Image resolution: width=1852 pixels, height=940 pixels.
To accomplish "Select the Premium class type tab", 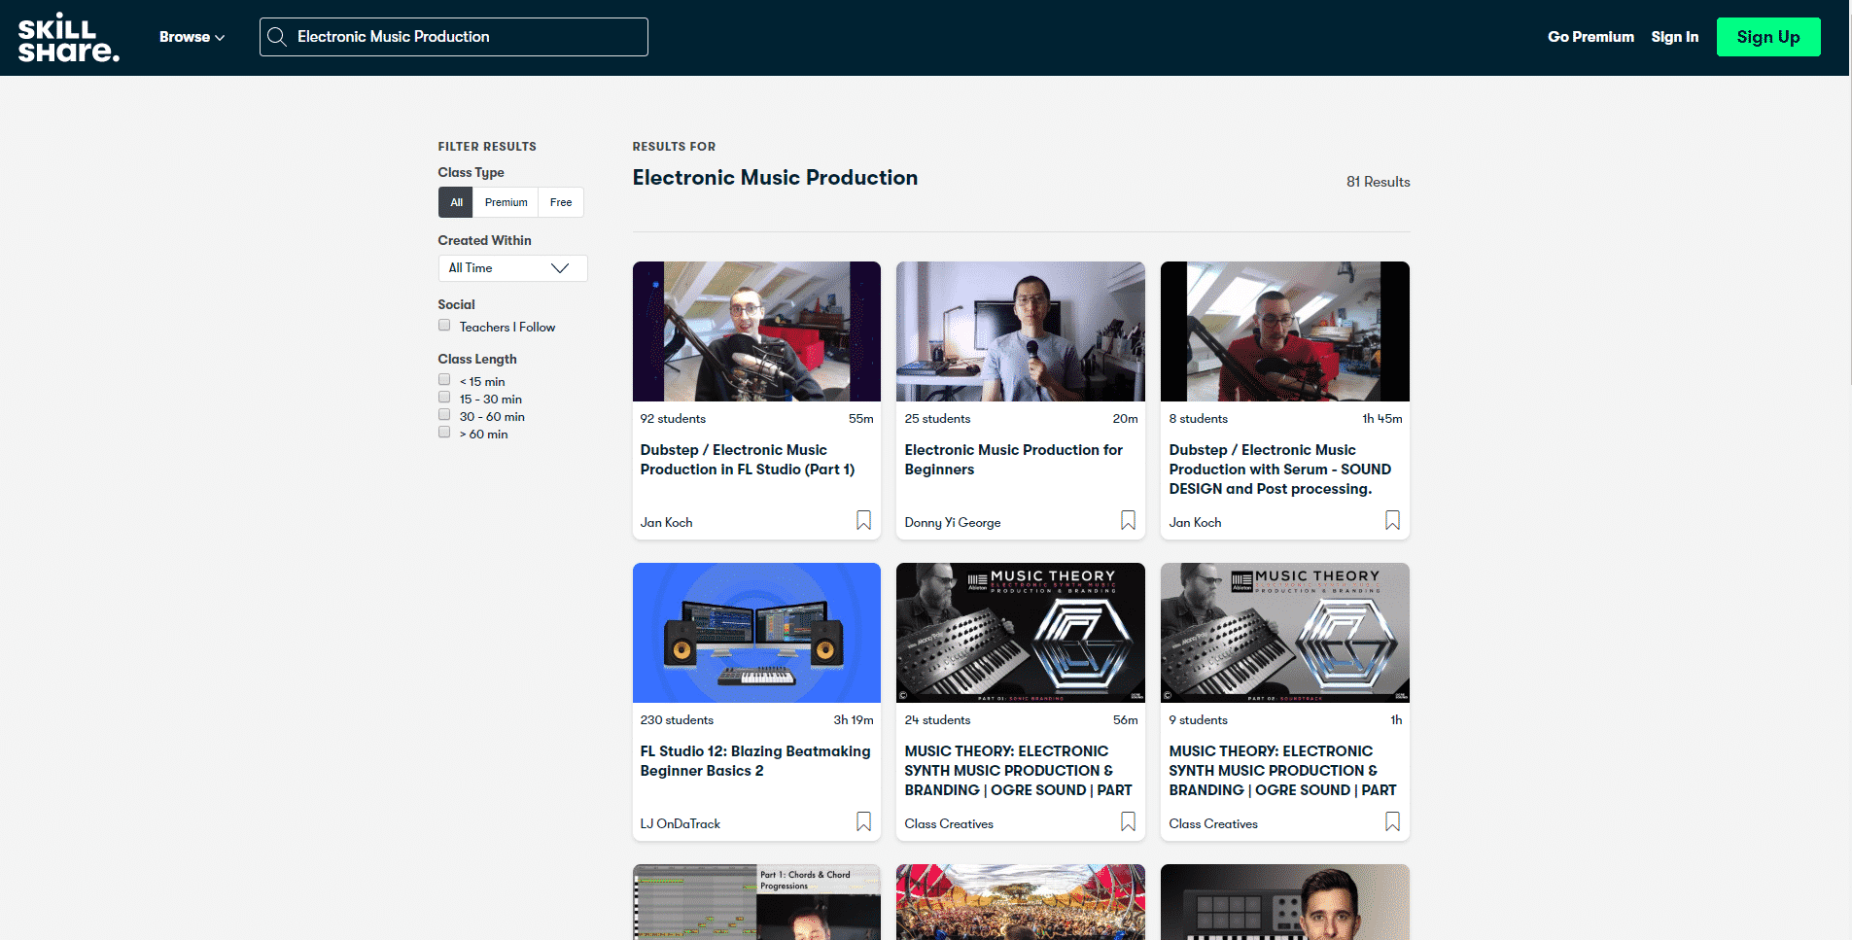I will [506, 202].
